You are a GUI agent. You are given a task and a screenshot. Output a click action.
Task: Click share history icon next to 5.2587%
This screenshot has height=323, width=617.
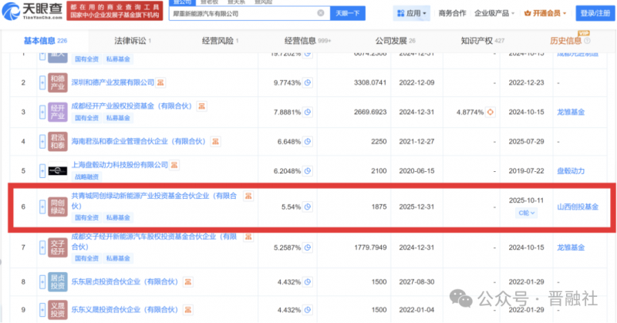click(x=308, y=247)
